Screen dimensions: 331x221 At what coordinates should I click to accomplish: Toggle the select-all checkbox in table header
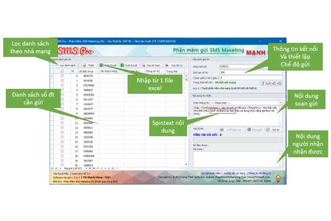pyautogui.click(x=62, y=71)
